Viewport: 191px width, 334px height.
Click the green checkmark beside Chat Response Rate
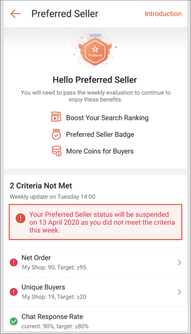point(13,321)
